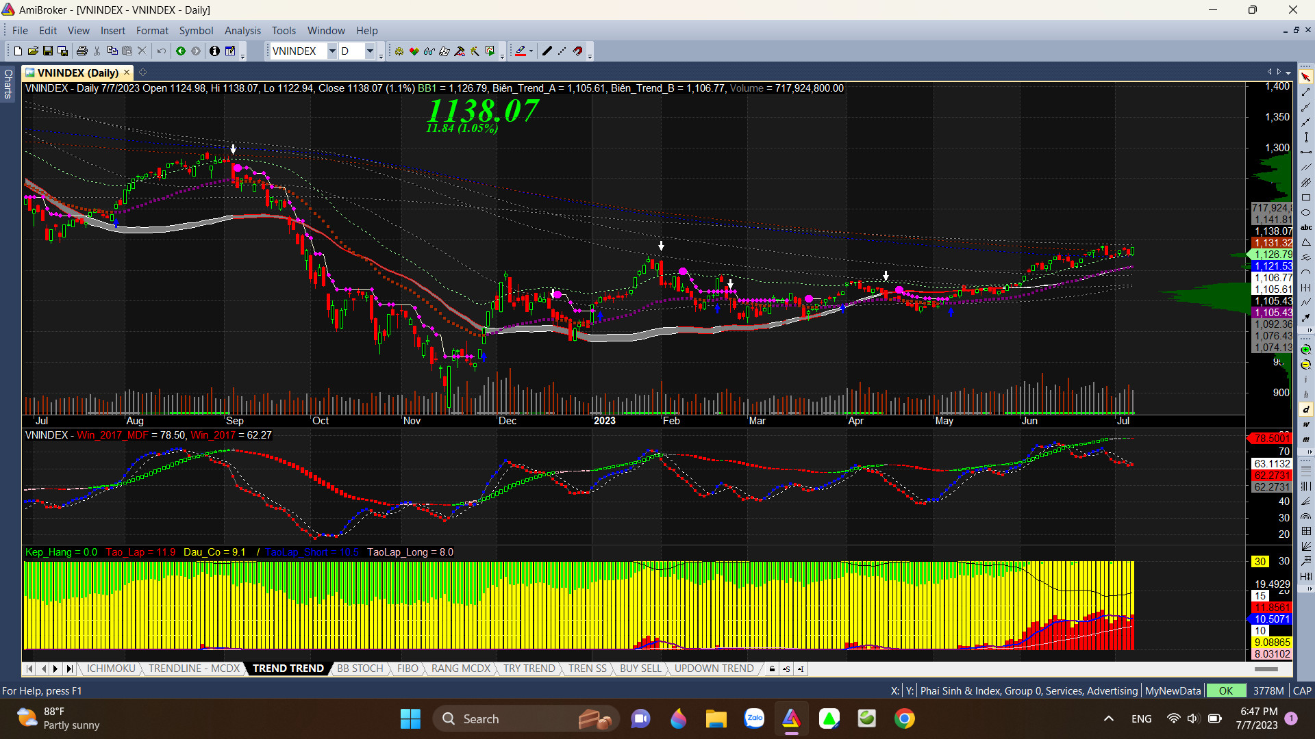
Task: Open the Analysis glasses icon
Action: pyautogui.click(x=429, y=51)
